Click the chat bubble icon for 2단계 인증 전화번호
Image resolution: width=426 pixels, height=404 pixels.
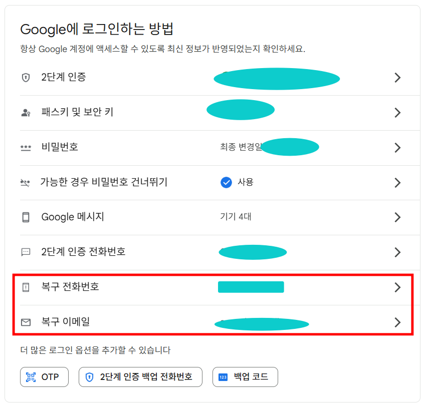point(26,252)
